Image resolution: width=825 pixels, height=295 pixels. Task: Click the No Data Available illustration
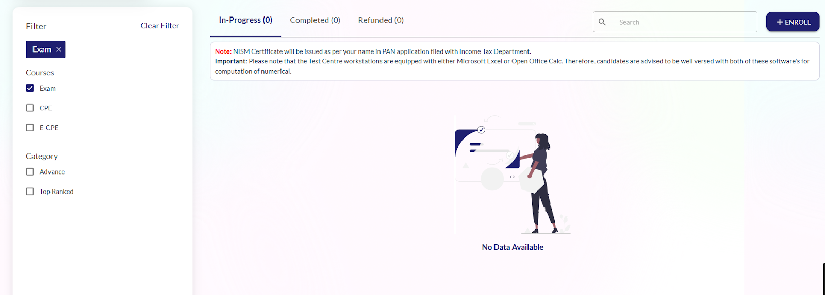pyautogui.click(x=513, y=175)
